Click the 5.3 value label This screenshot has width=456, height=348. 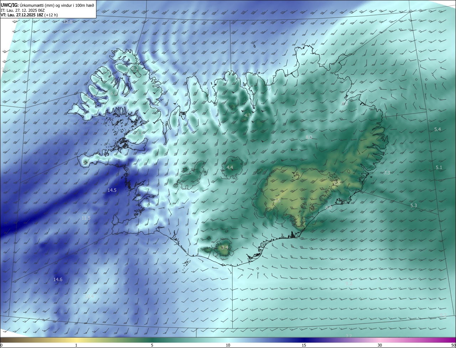coord(414,206)
